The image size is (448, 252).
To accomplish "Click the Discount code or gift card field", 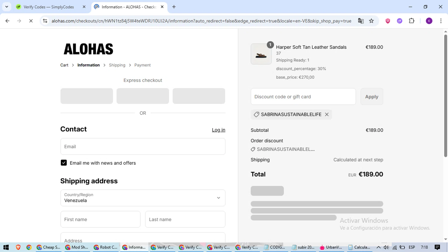I will point(303,97).
